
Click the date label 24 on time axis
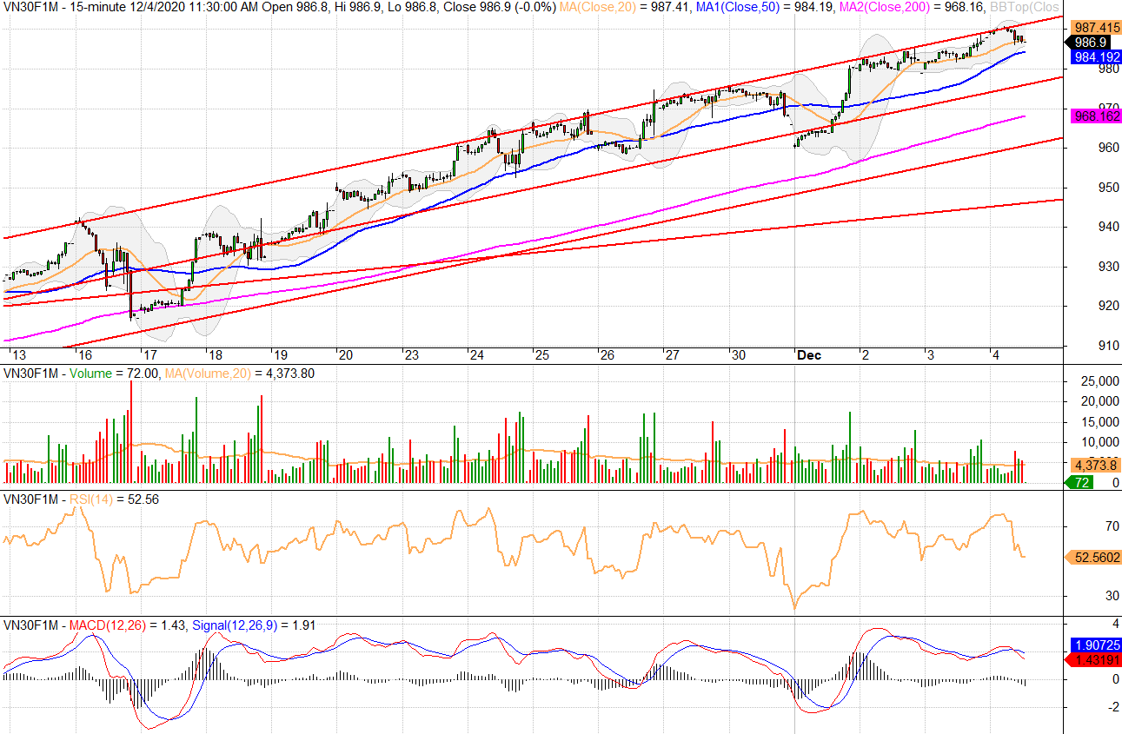point(476,355)
